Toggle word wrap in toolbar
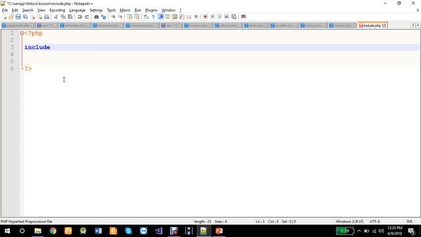The height and width of the screenshot is (237, 421). [x=146, y=16]
